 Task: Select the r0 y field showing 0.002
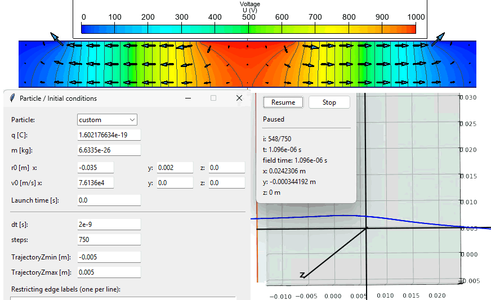click(x=175, y=168)
